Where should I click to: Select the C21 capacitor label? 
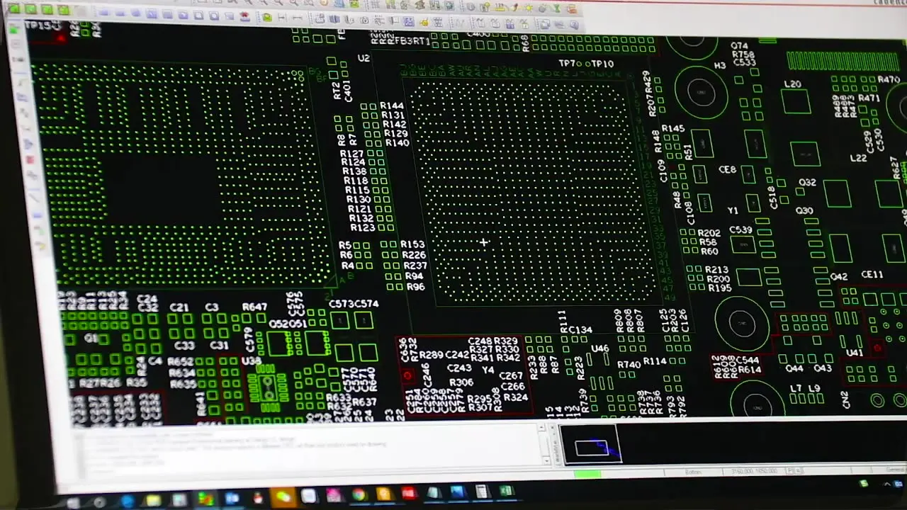(x=179, y=308)
